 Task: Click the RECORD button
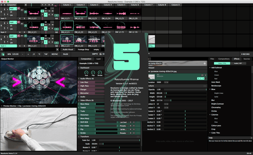pos(245,54)
